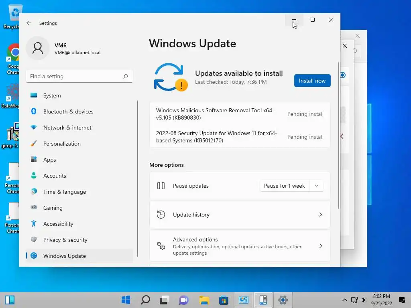Screen dimensions: 411x308
Task: Click the sidebar navigation scrollbar
Action: [137, 178]
